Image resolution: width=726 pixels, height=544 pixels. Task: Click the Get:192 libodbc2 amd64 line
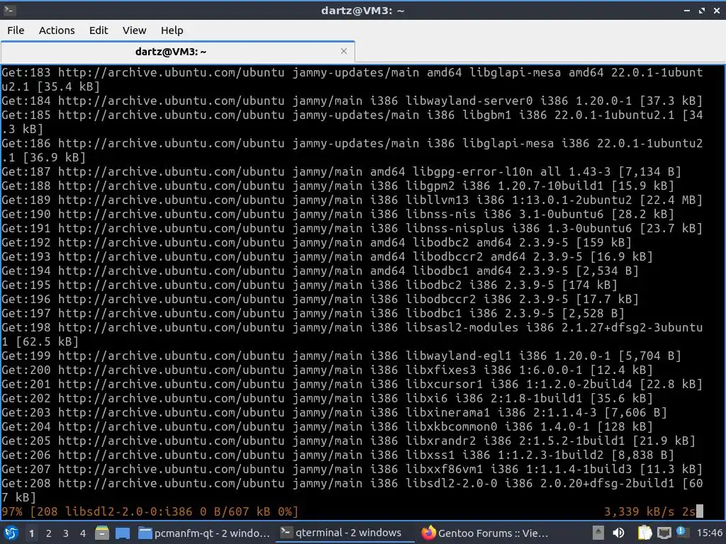316,242
